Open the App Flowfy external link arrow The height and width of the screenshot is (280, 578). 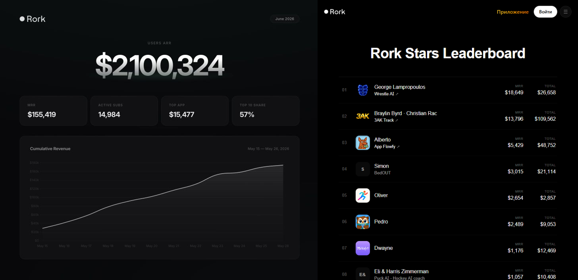[x=398, y=147]
